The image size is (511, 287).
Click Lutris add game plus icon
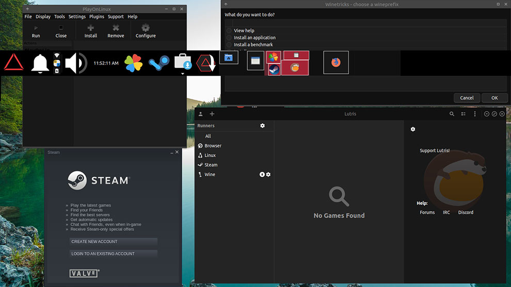point(212,114)
